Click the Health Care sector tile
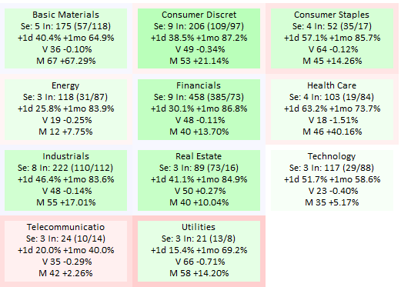 tap(332, 109)
